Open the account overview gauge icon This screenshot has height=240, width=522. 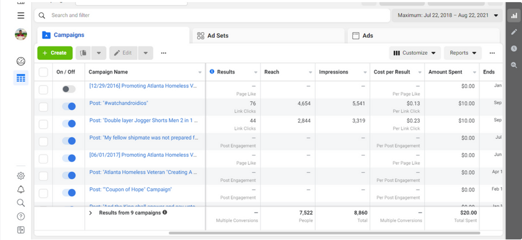tap(21, 61)
